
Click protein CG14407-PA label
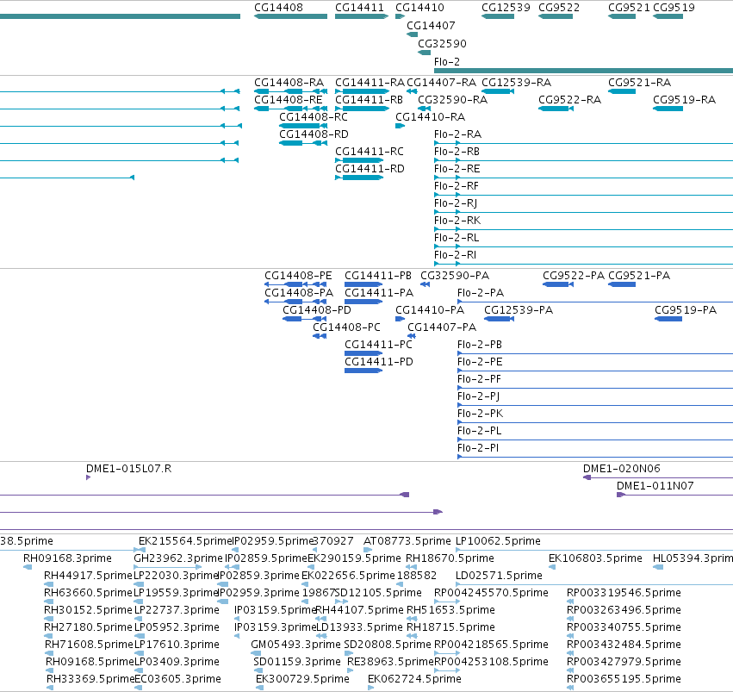pos(442,327)
